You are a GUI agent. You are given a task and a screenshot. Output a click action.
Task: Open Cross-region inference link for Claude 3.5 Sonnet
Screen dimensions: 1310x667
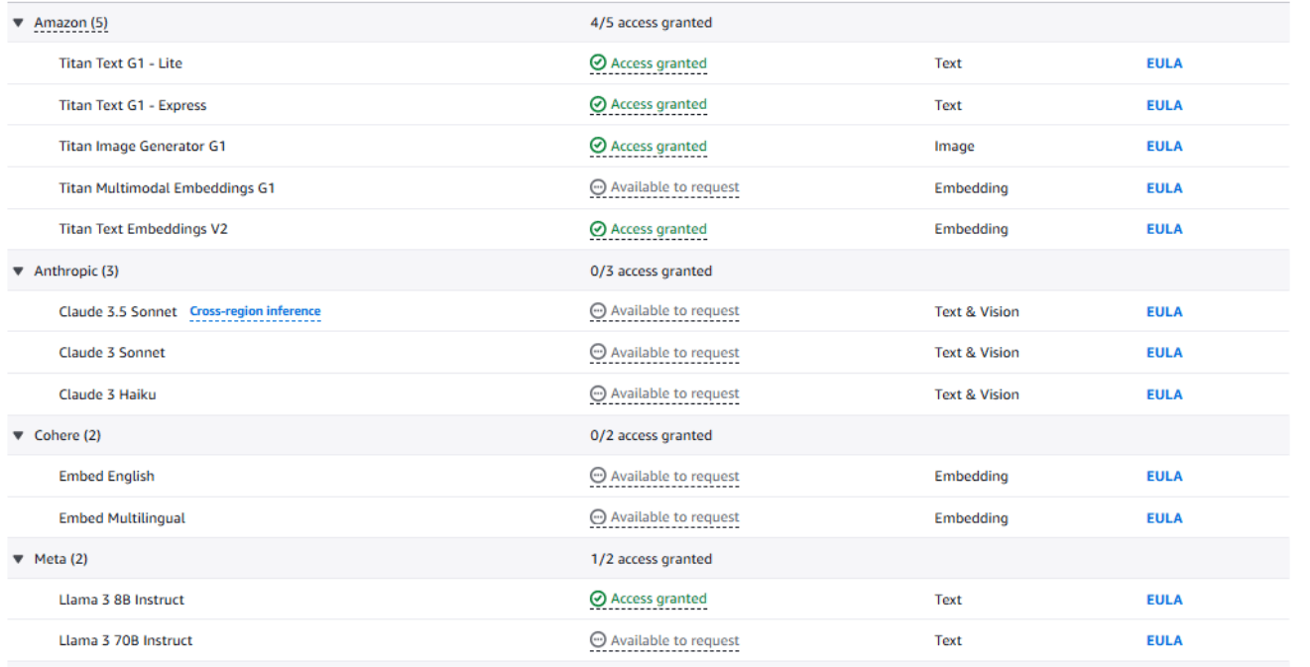coord(255,311)
